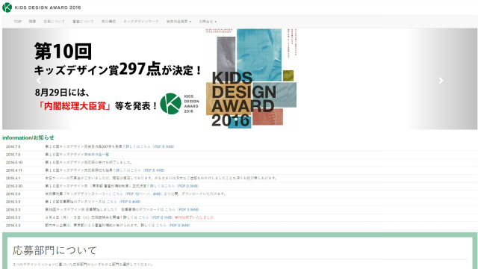478x269 pixels.
Task: Click the 2016.4.1 server notice text
Action: point(161,178)
